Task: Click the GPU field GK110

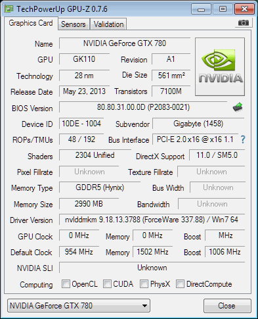Action: click(84, 59)
